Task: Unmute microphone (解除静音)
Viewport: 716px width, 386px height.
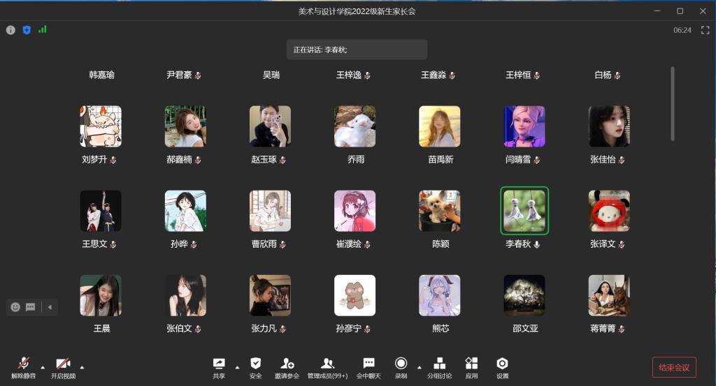Action: point(23,368)
